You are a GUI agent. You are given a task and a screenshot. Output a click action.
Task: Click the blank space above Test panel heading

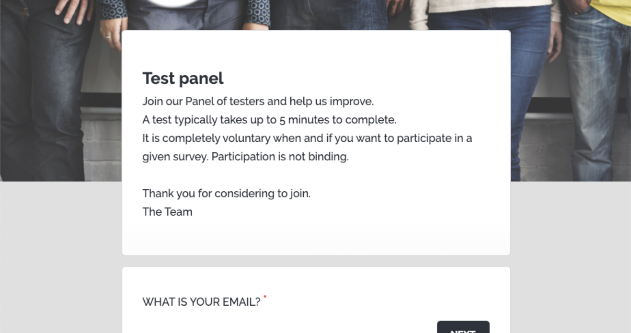pyautogui.click(x=316, y=50)
